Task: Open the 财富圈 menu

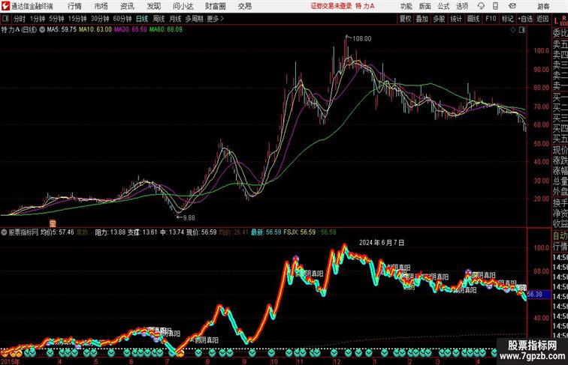Action: click(216, 6)
